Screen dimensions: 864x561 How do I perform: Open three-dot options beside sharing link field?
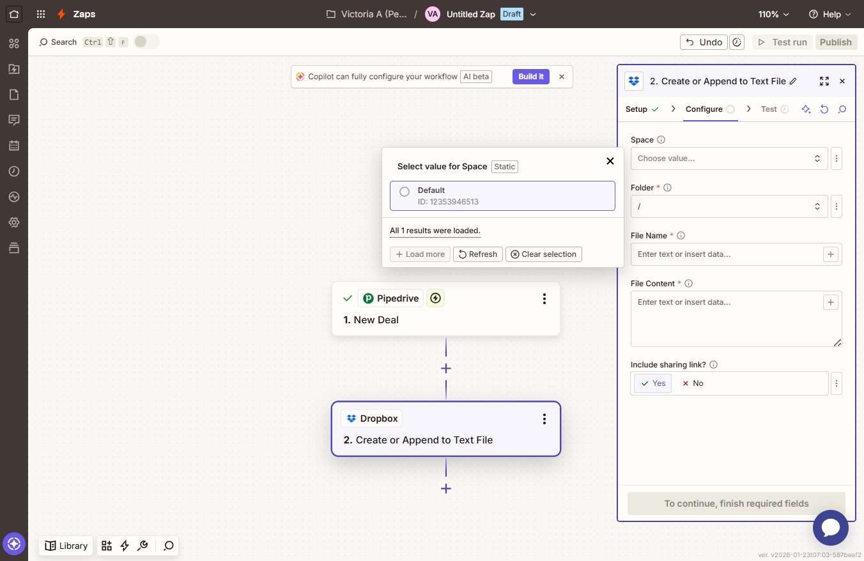click(837, 383)
